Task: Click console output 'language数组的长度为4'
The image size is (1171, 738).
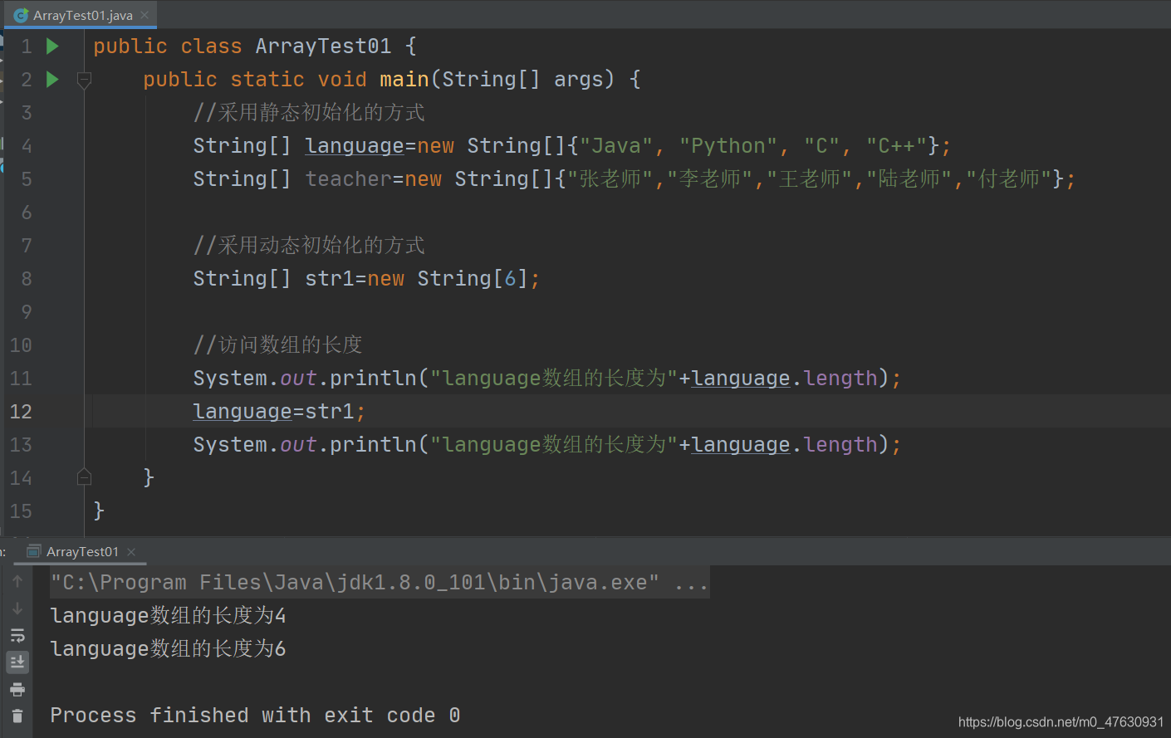Action: (168, 616)
